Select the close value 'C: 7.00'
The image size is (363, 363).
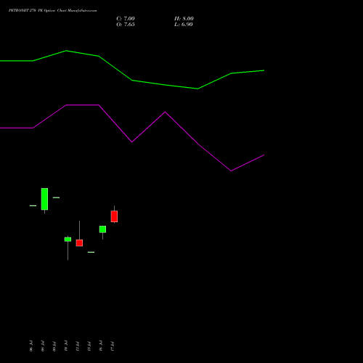[126, 19]
